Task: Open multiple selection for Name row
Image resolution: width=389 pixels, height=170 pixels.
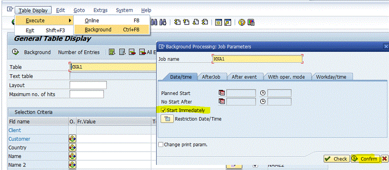Action: click(72, 156)
